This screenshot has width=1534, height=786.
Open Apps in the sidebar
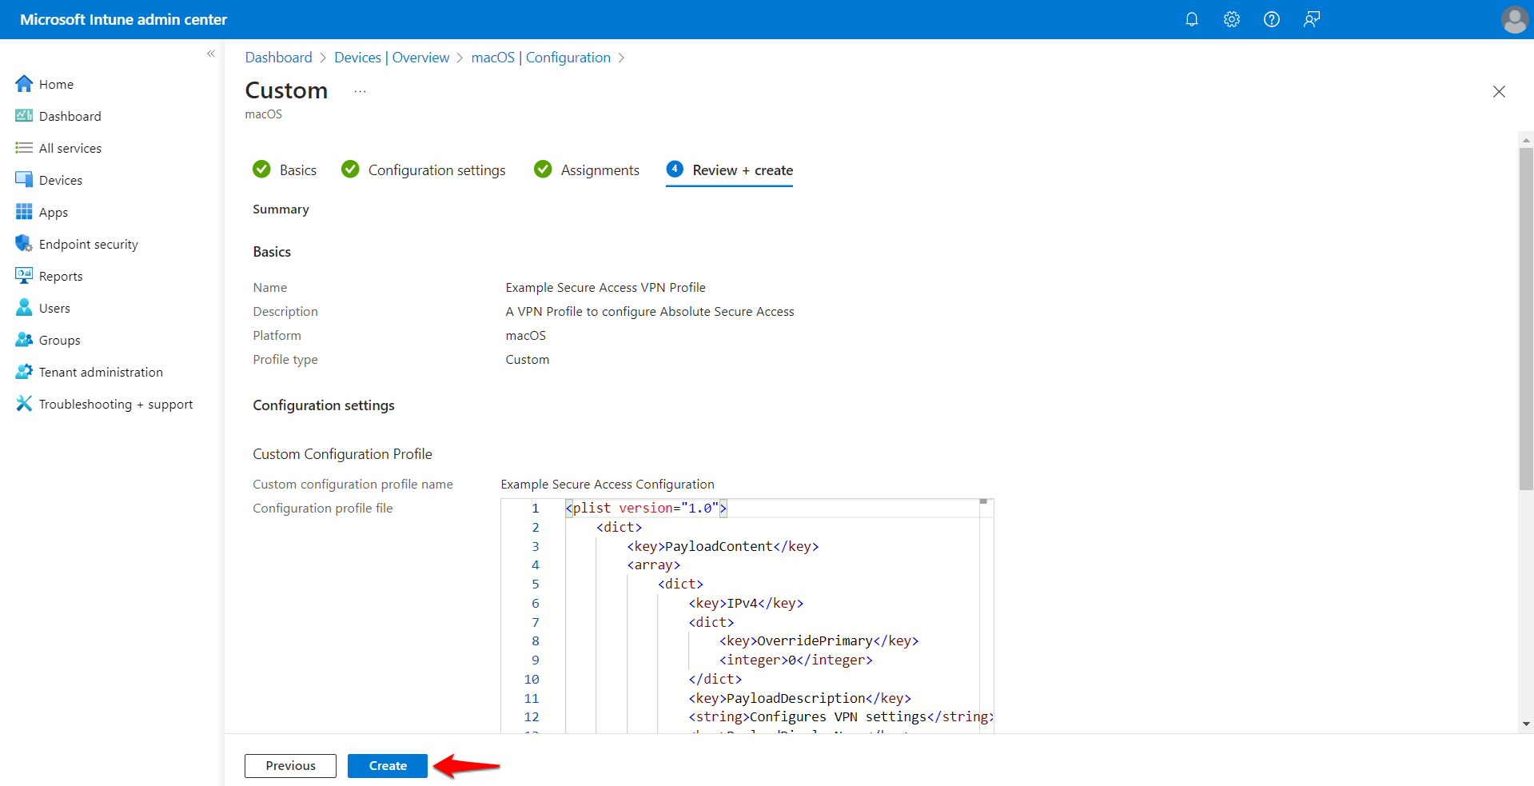pos(42,212)
